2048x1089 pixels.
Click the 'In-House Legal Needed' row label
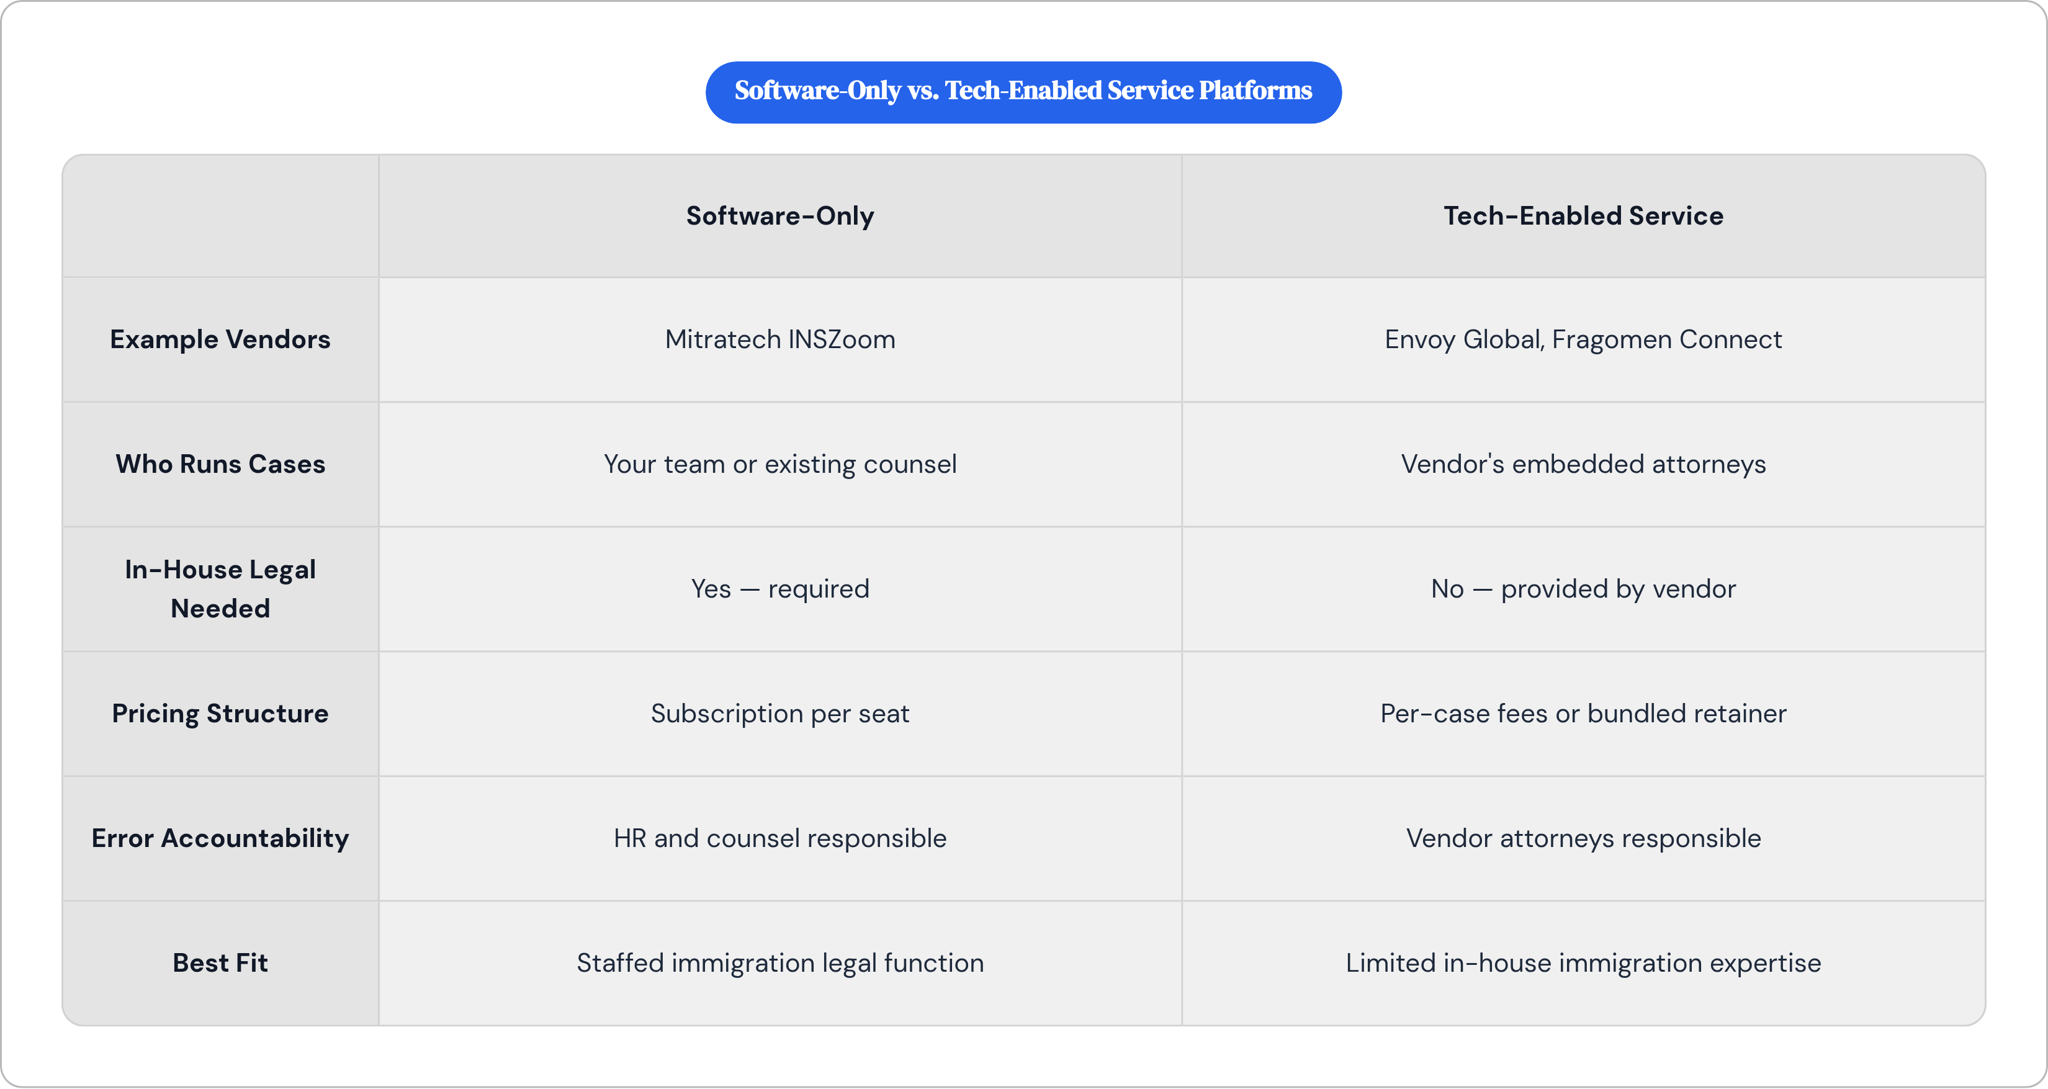pyautogui.click(x=220, y=589)
